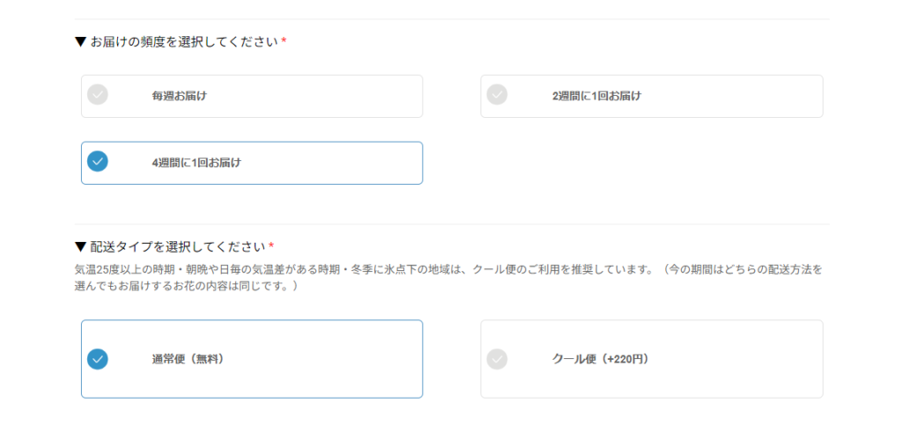Viewport: 902px width, 425px height.
Task: Select the 通常便（無料） shipping label
Action: click(x=188, y=359)
